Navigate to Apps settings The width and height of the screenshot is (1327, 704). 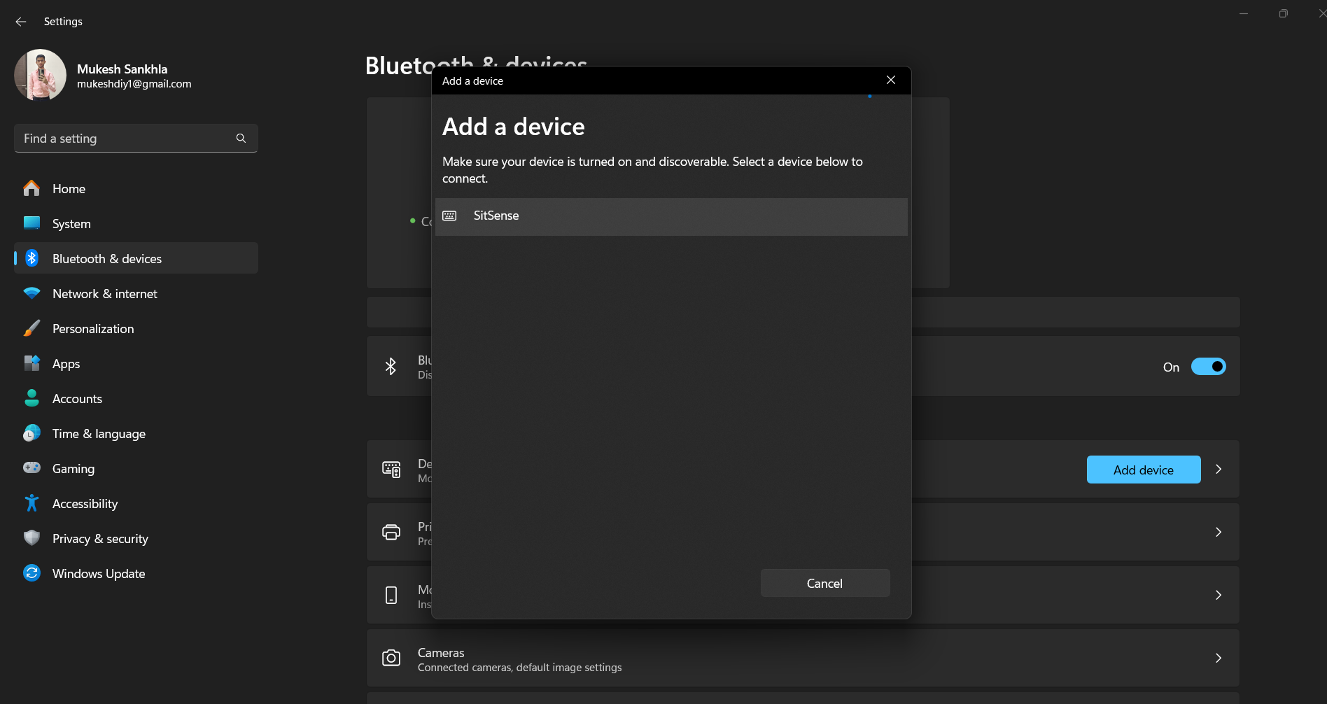pyautogui.click(x=136, y=363)
